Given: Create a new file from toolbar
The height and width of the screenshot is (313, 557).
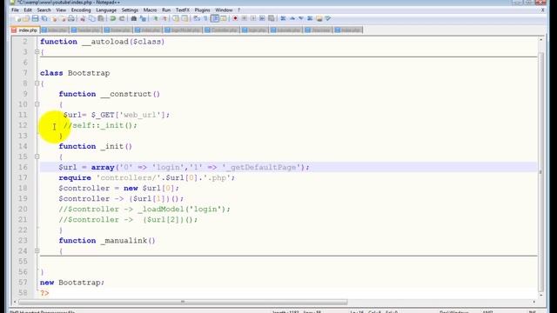Looking at the screenshot, I should coord(17,18).
